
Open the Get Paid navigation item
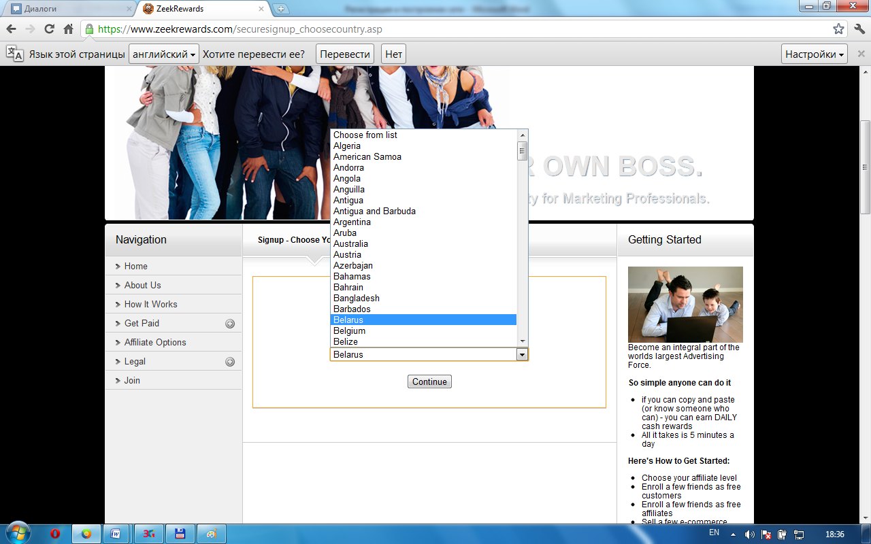(x=142, y=323)
